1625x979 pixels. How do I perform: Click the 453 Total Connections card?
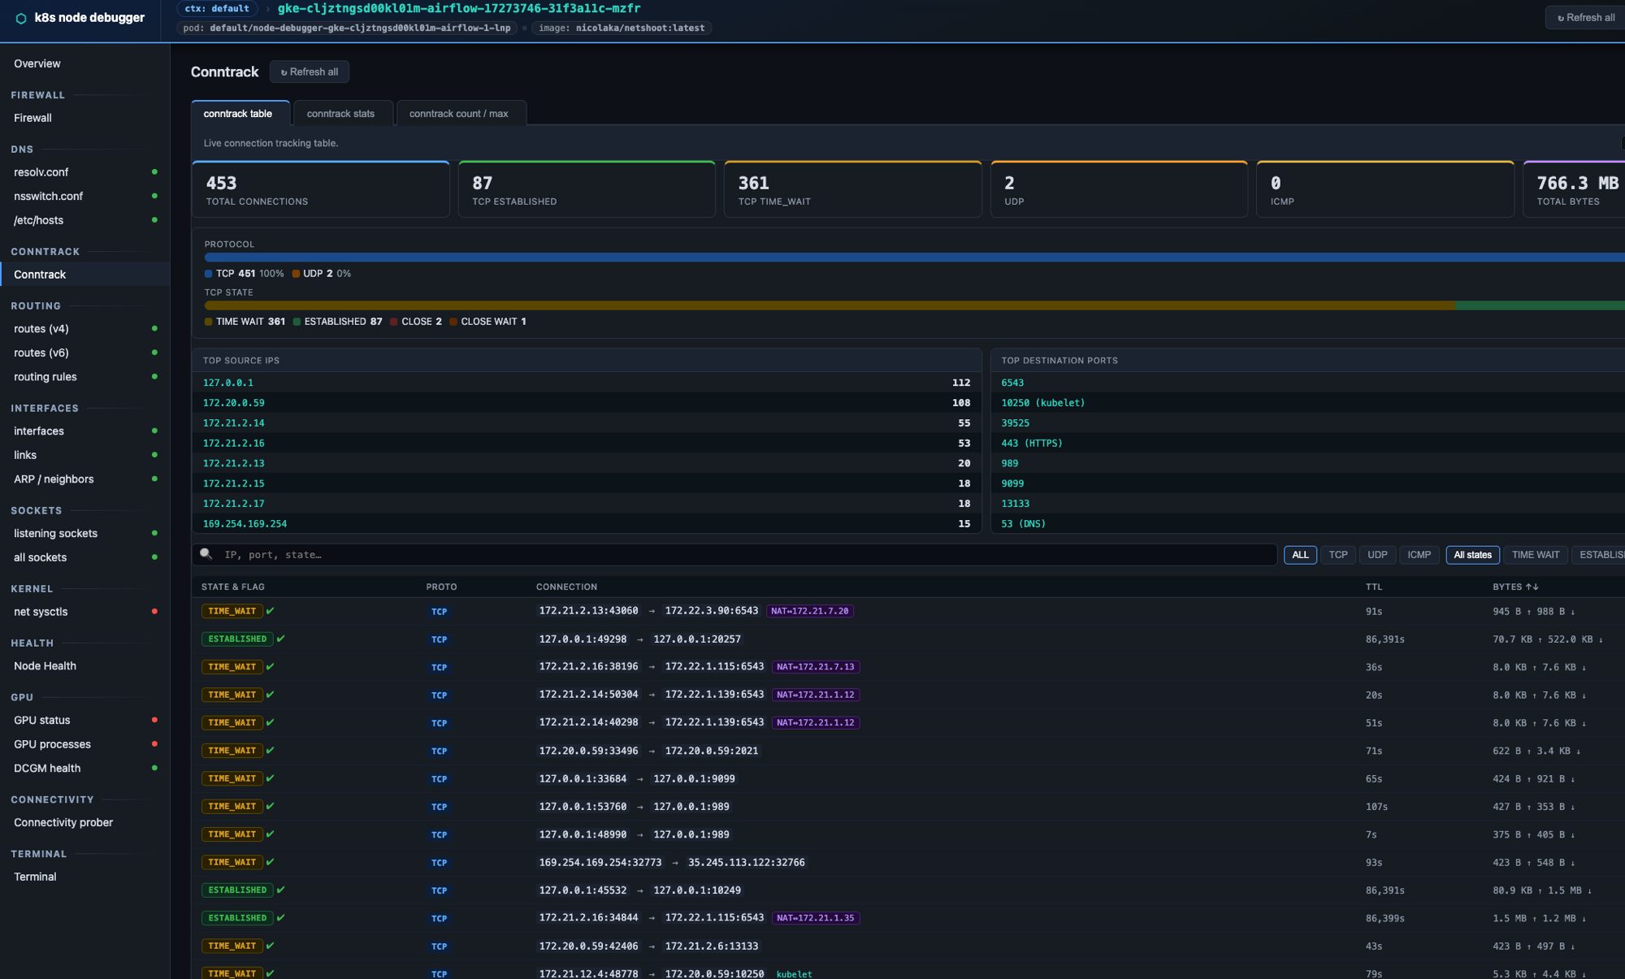click(321, 189)
